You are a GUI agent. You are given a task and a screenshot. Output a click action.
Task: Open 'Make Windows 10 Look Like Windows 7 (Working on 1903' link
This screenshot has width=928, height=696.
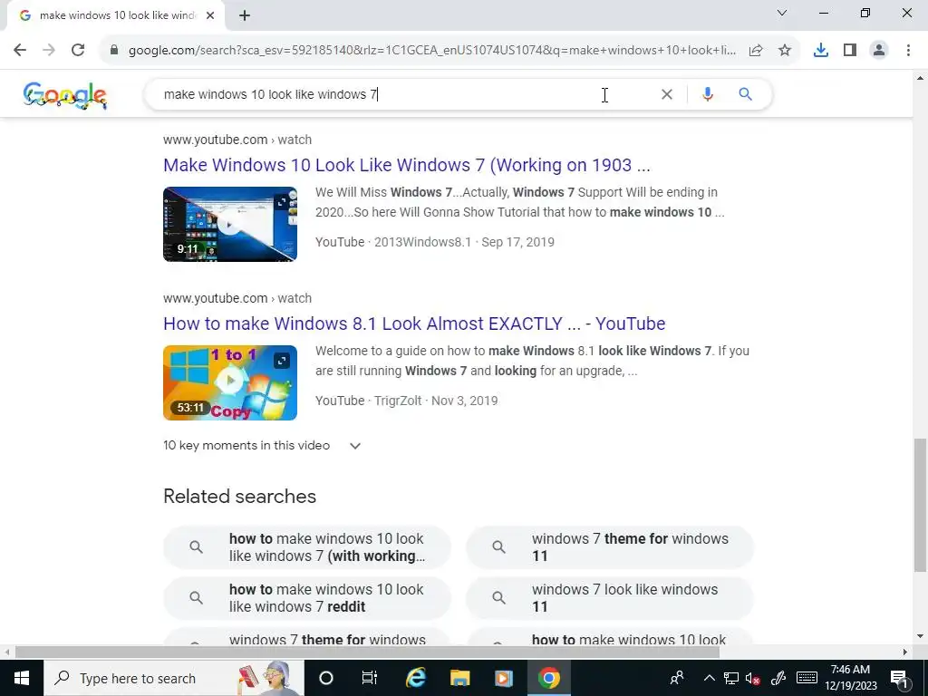coord(407,165)
